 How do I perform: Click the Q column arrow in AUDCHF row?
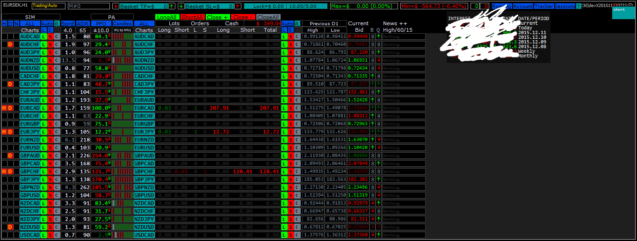pyautogui.click(x=378, y=44)
